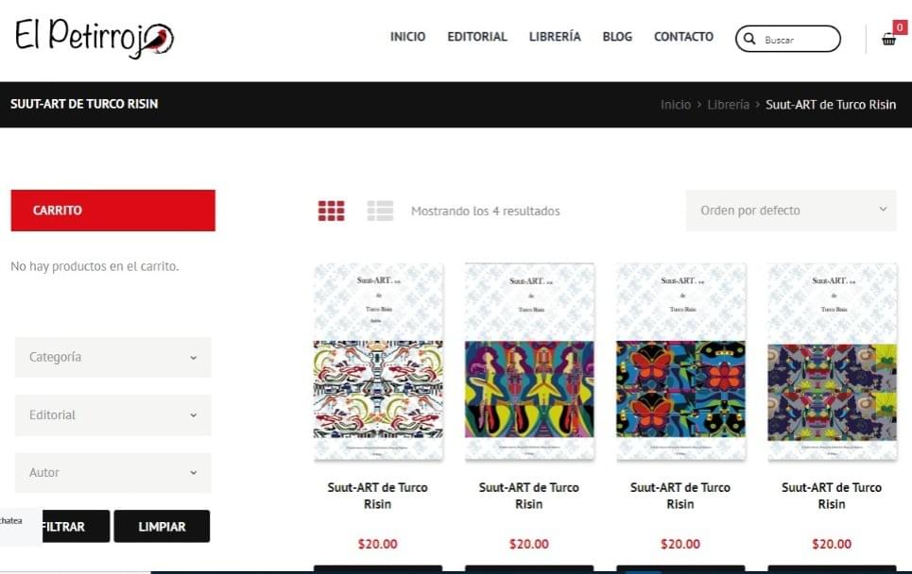
Task: Go to the INICIO menu item
Action: (x=407, y=37)
